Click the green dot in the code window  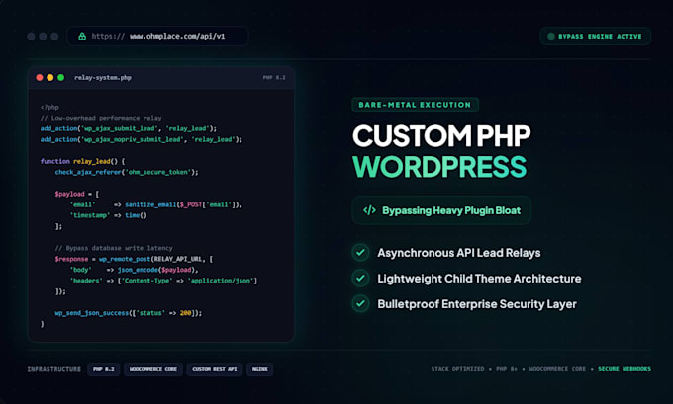61,78
